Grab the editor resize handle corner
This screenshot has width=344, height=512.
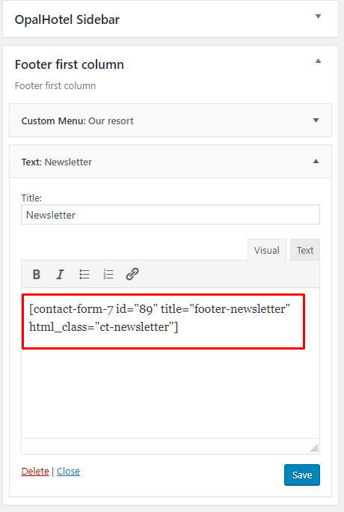(315, 448)
